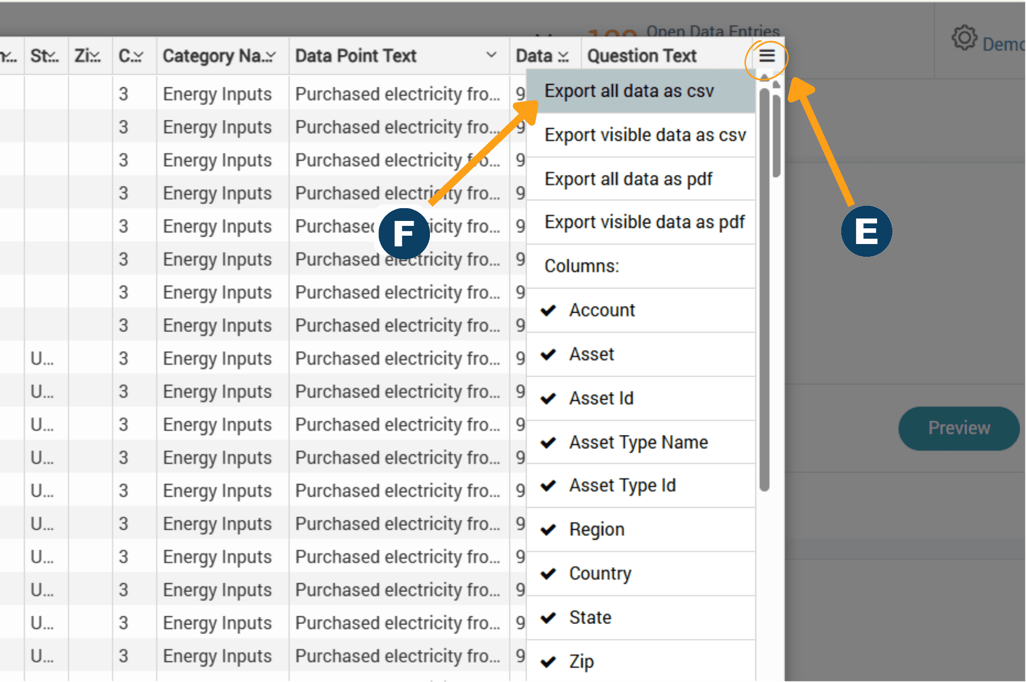The height and width of the screenshot is (682, 1026).
Task: Choose Export visible data as csv
Action: [x=641, y=135]
